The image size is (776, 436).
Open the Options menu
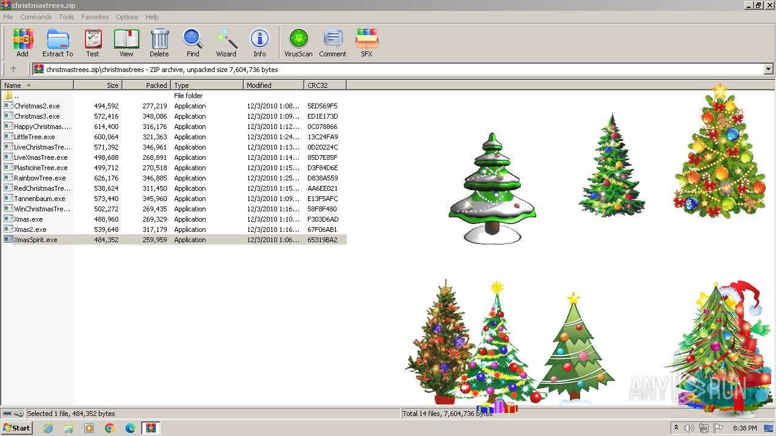127,17
